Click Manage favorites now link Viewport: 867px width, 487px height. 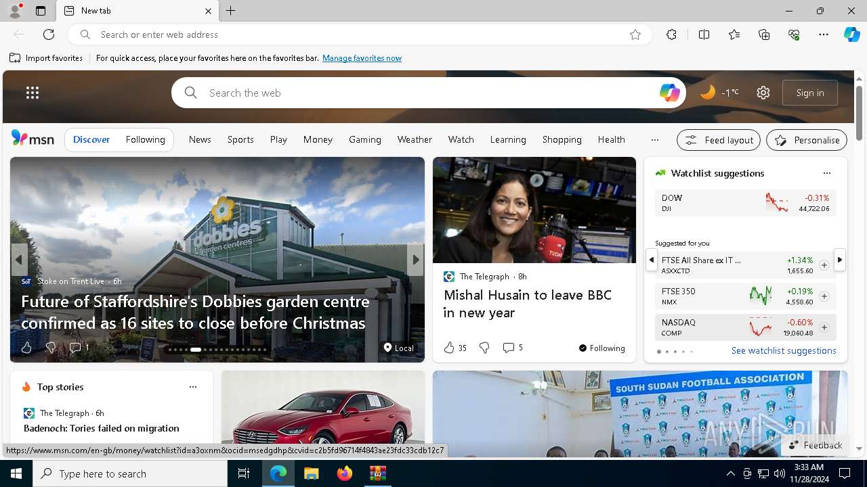pos(362,58)
